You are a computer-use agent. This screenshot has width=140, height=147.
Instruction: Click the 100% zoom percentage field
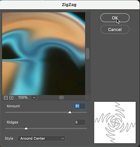point(23,98)
